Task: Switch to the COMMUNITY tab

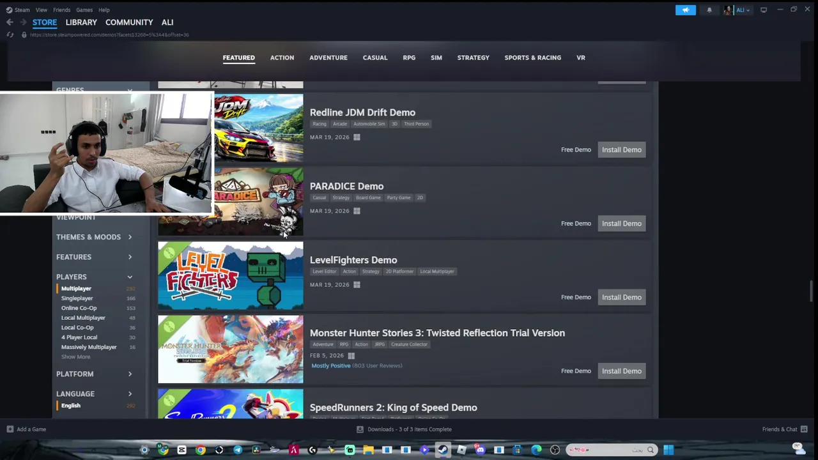Action: [129, 22]
